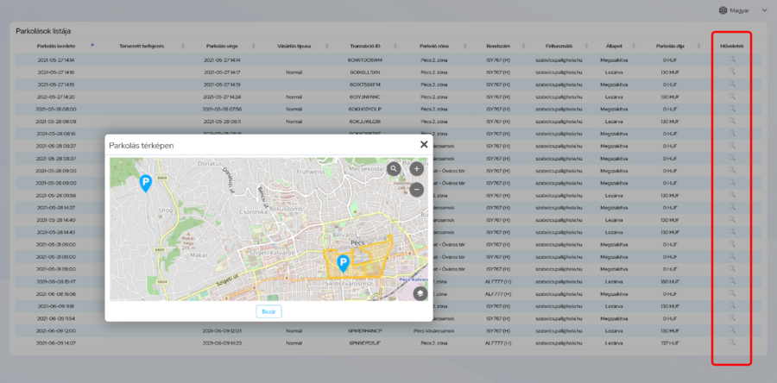
Task: Zoom in the map with plus button
Action: [x=416, y=169]
